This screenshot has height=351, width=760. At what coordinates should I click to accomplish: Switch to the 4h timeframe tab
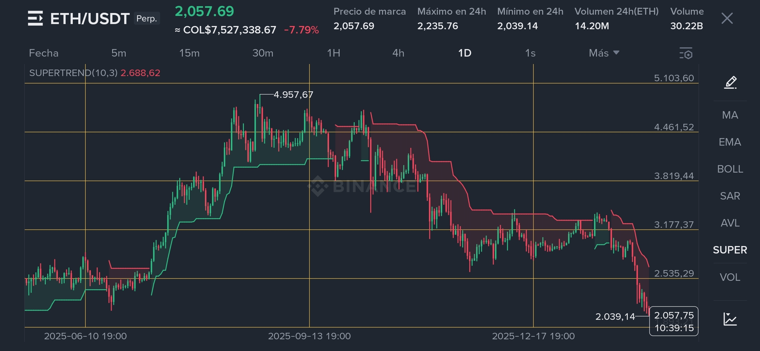click(x=398, y=53)
